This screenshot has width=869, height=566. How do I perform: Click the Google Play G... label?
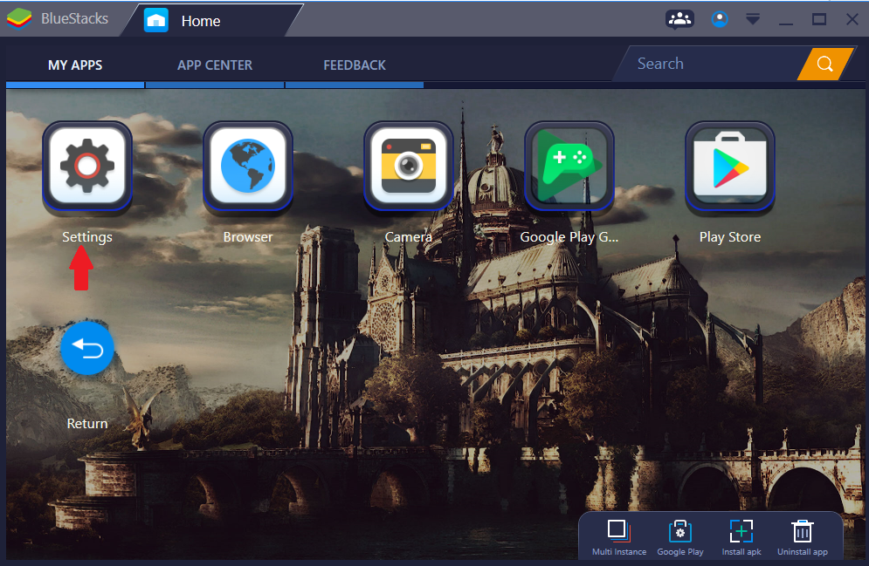pyautogui.click(x=569, y=237)
